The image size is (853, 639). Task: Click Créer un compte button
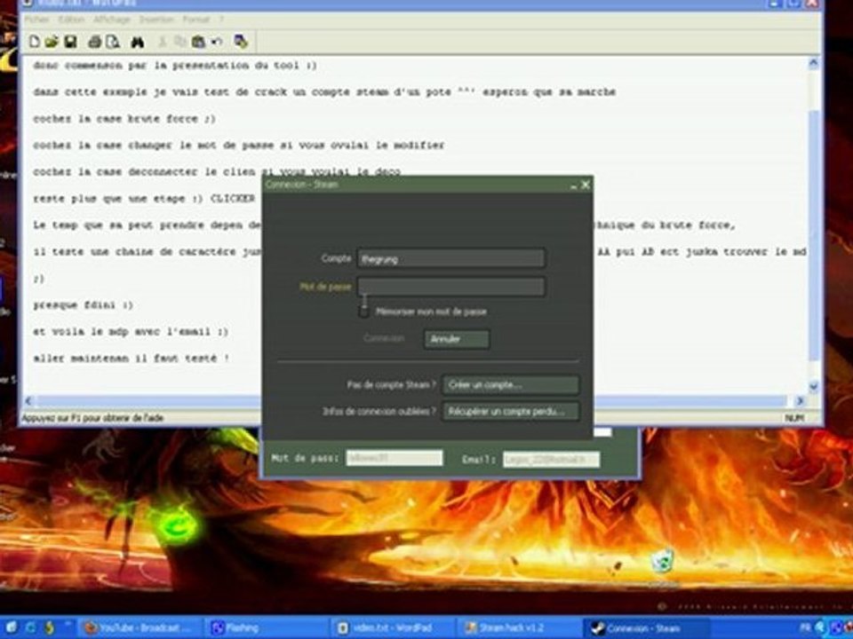(x=511, y=384)
